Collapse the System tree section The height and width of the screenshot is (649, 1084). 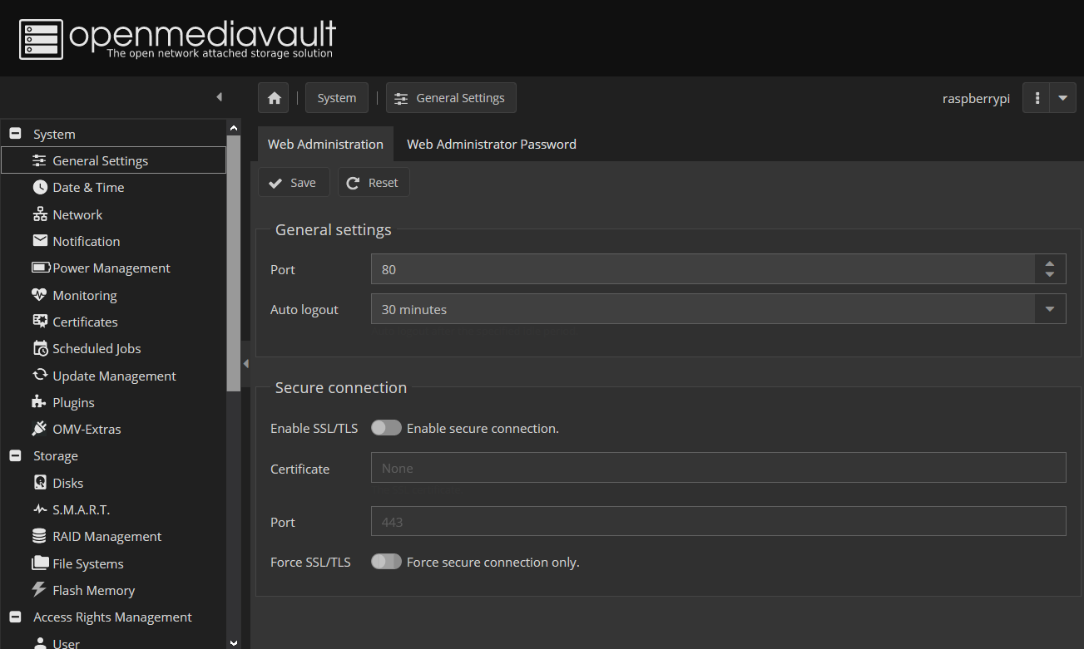click(15, 134)
